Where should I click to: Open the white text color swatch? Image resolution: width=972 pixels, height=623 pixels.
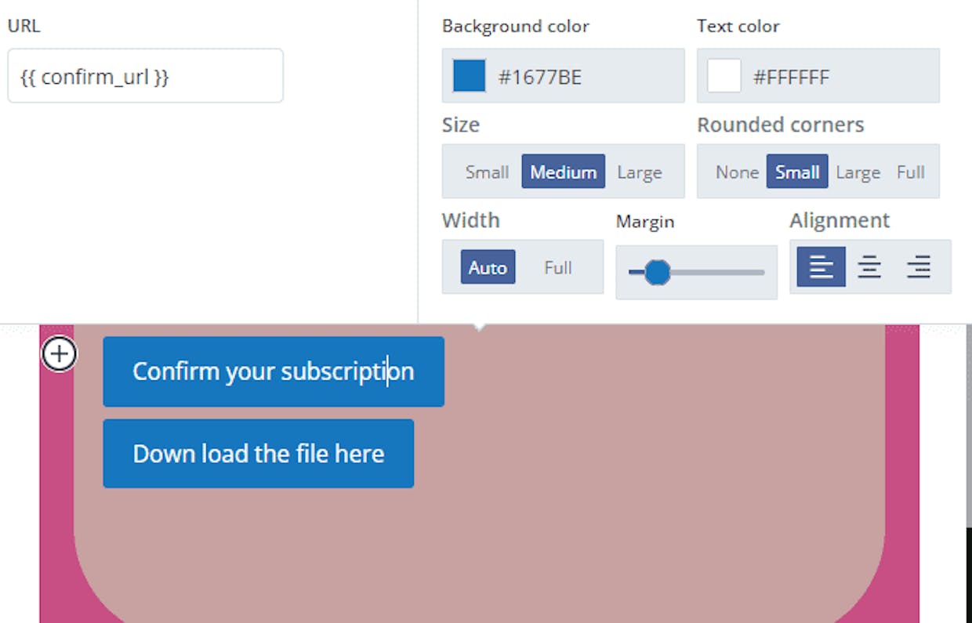point(724,76)
